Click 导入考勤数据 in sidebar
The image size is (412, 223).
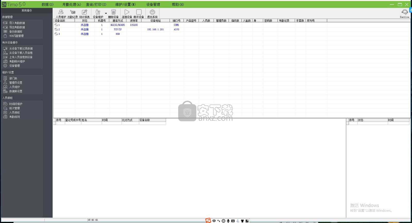[17, 23]
